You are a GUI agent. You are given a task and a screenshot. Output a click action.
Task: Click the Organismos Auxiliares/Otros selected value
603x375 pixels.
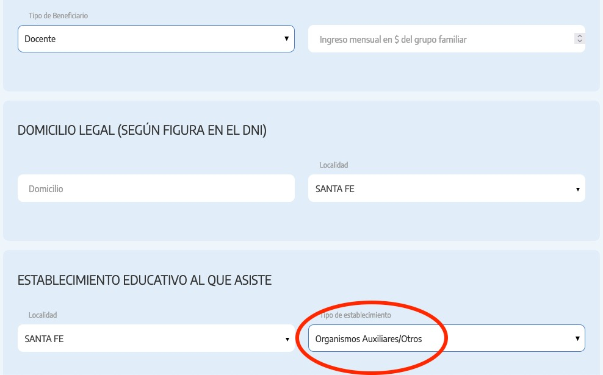[368, 339]
